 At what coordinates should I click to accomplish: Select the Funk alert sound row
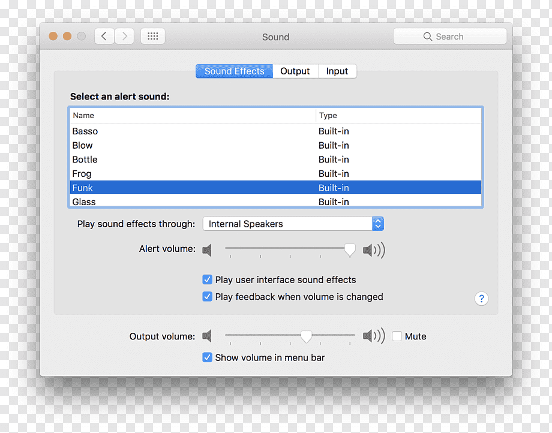[x=275, y=188]
